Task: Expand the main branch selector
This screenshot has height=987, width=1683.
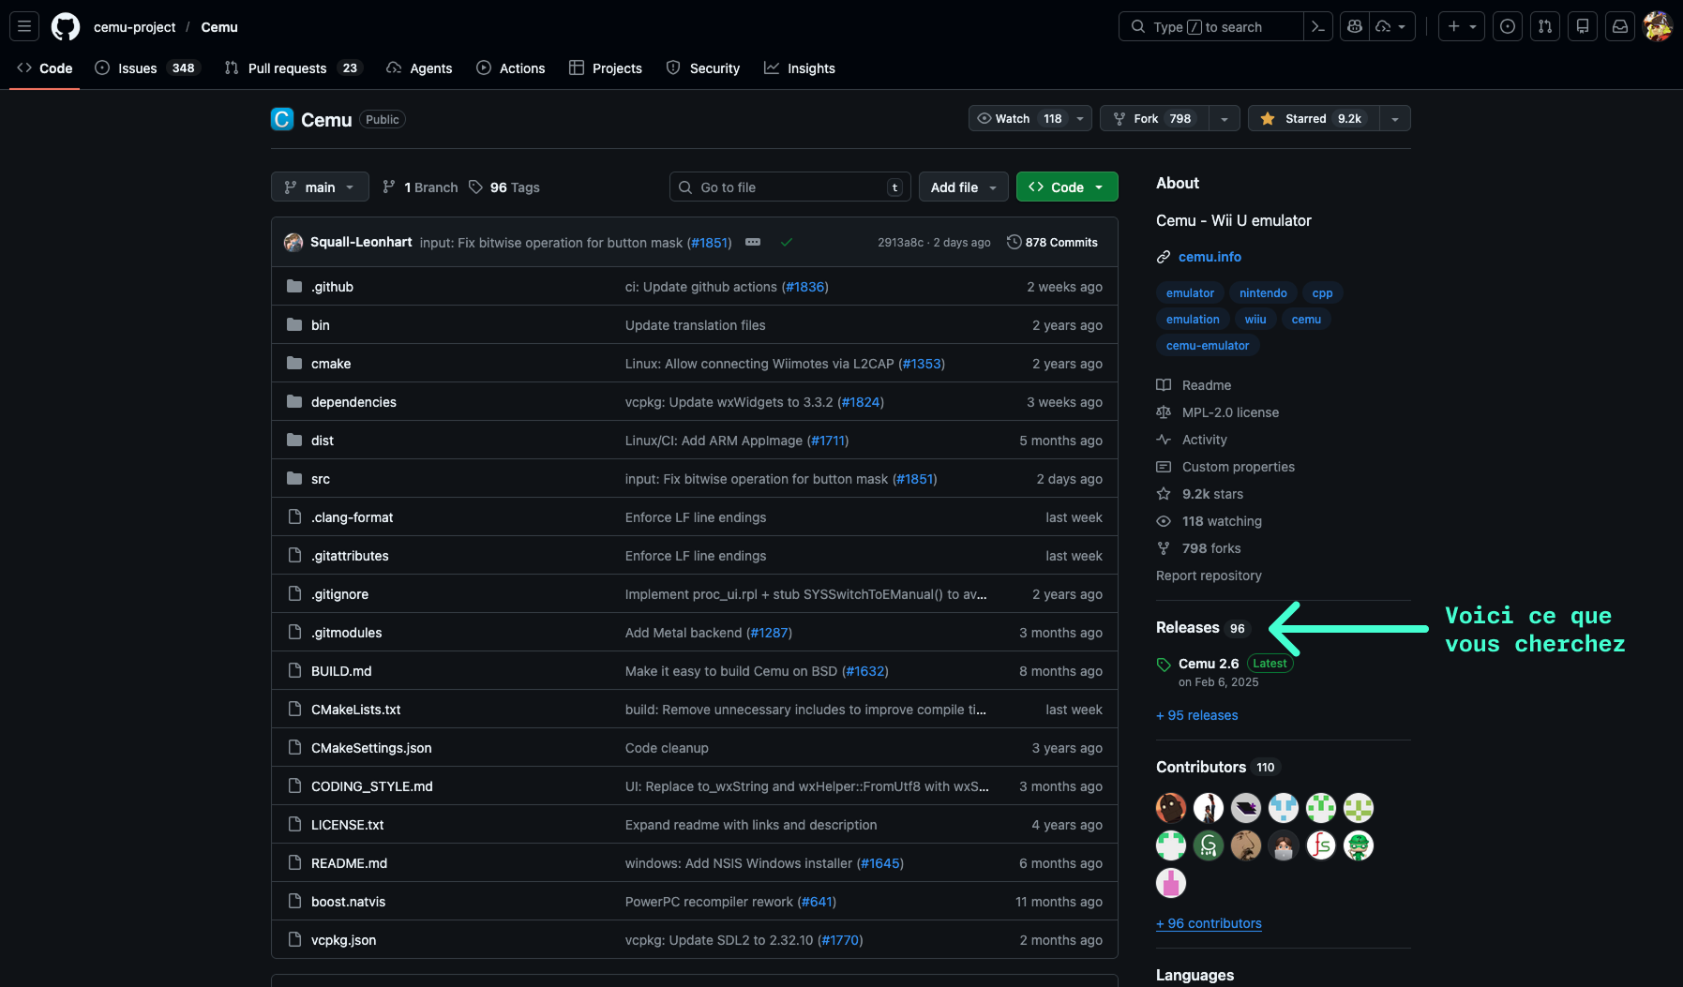Action: point(320,187)
